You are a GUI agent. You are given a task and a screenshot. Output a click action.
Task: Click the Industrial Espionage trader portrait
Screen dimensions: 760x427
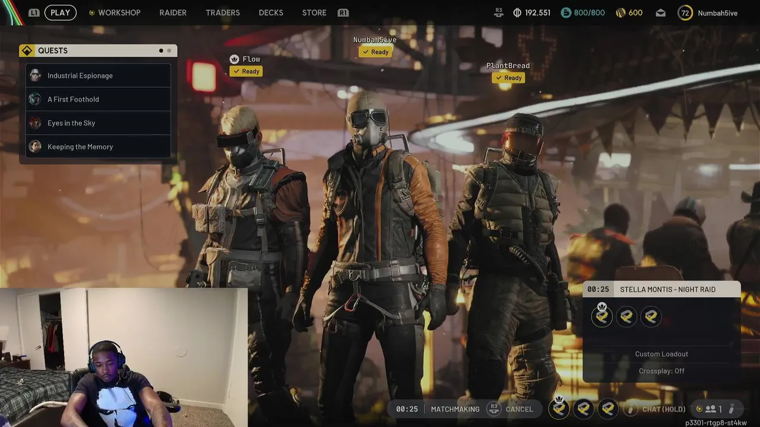35,75
